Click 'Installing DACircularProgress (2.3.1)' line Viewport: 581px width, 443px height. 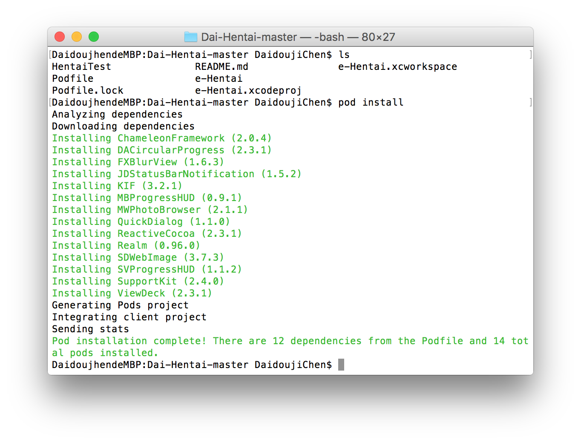162,150
